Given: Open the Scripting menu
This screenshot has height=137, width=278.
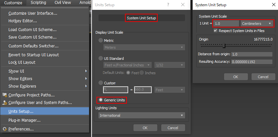Looking at the screenshot, I should (39, 3).
